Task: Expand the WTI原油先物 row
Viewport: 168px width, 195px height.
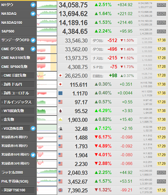Action: 17,111
